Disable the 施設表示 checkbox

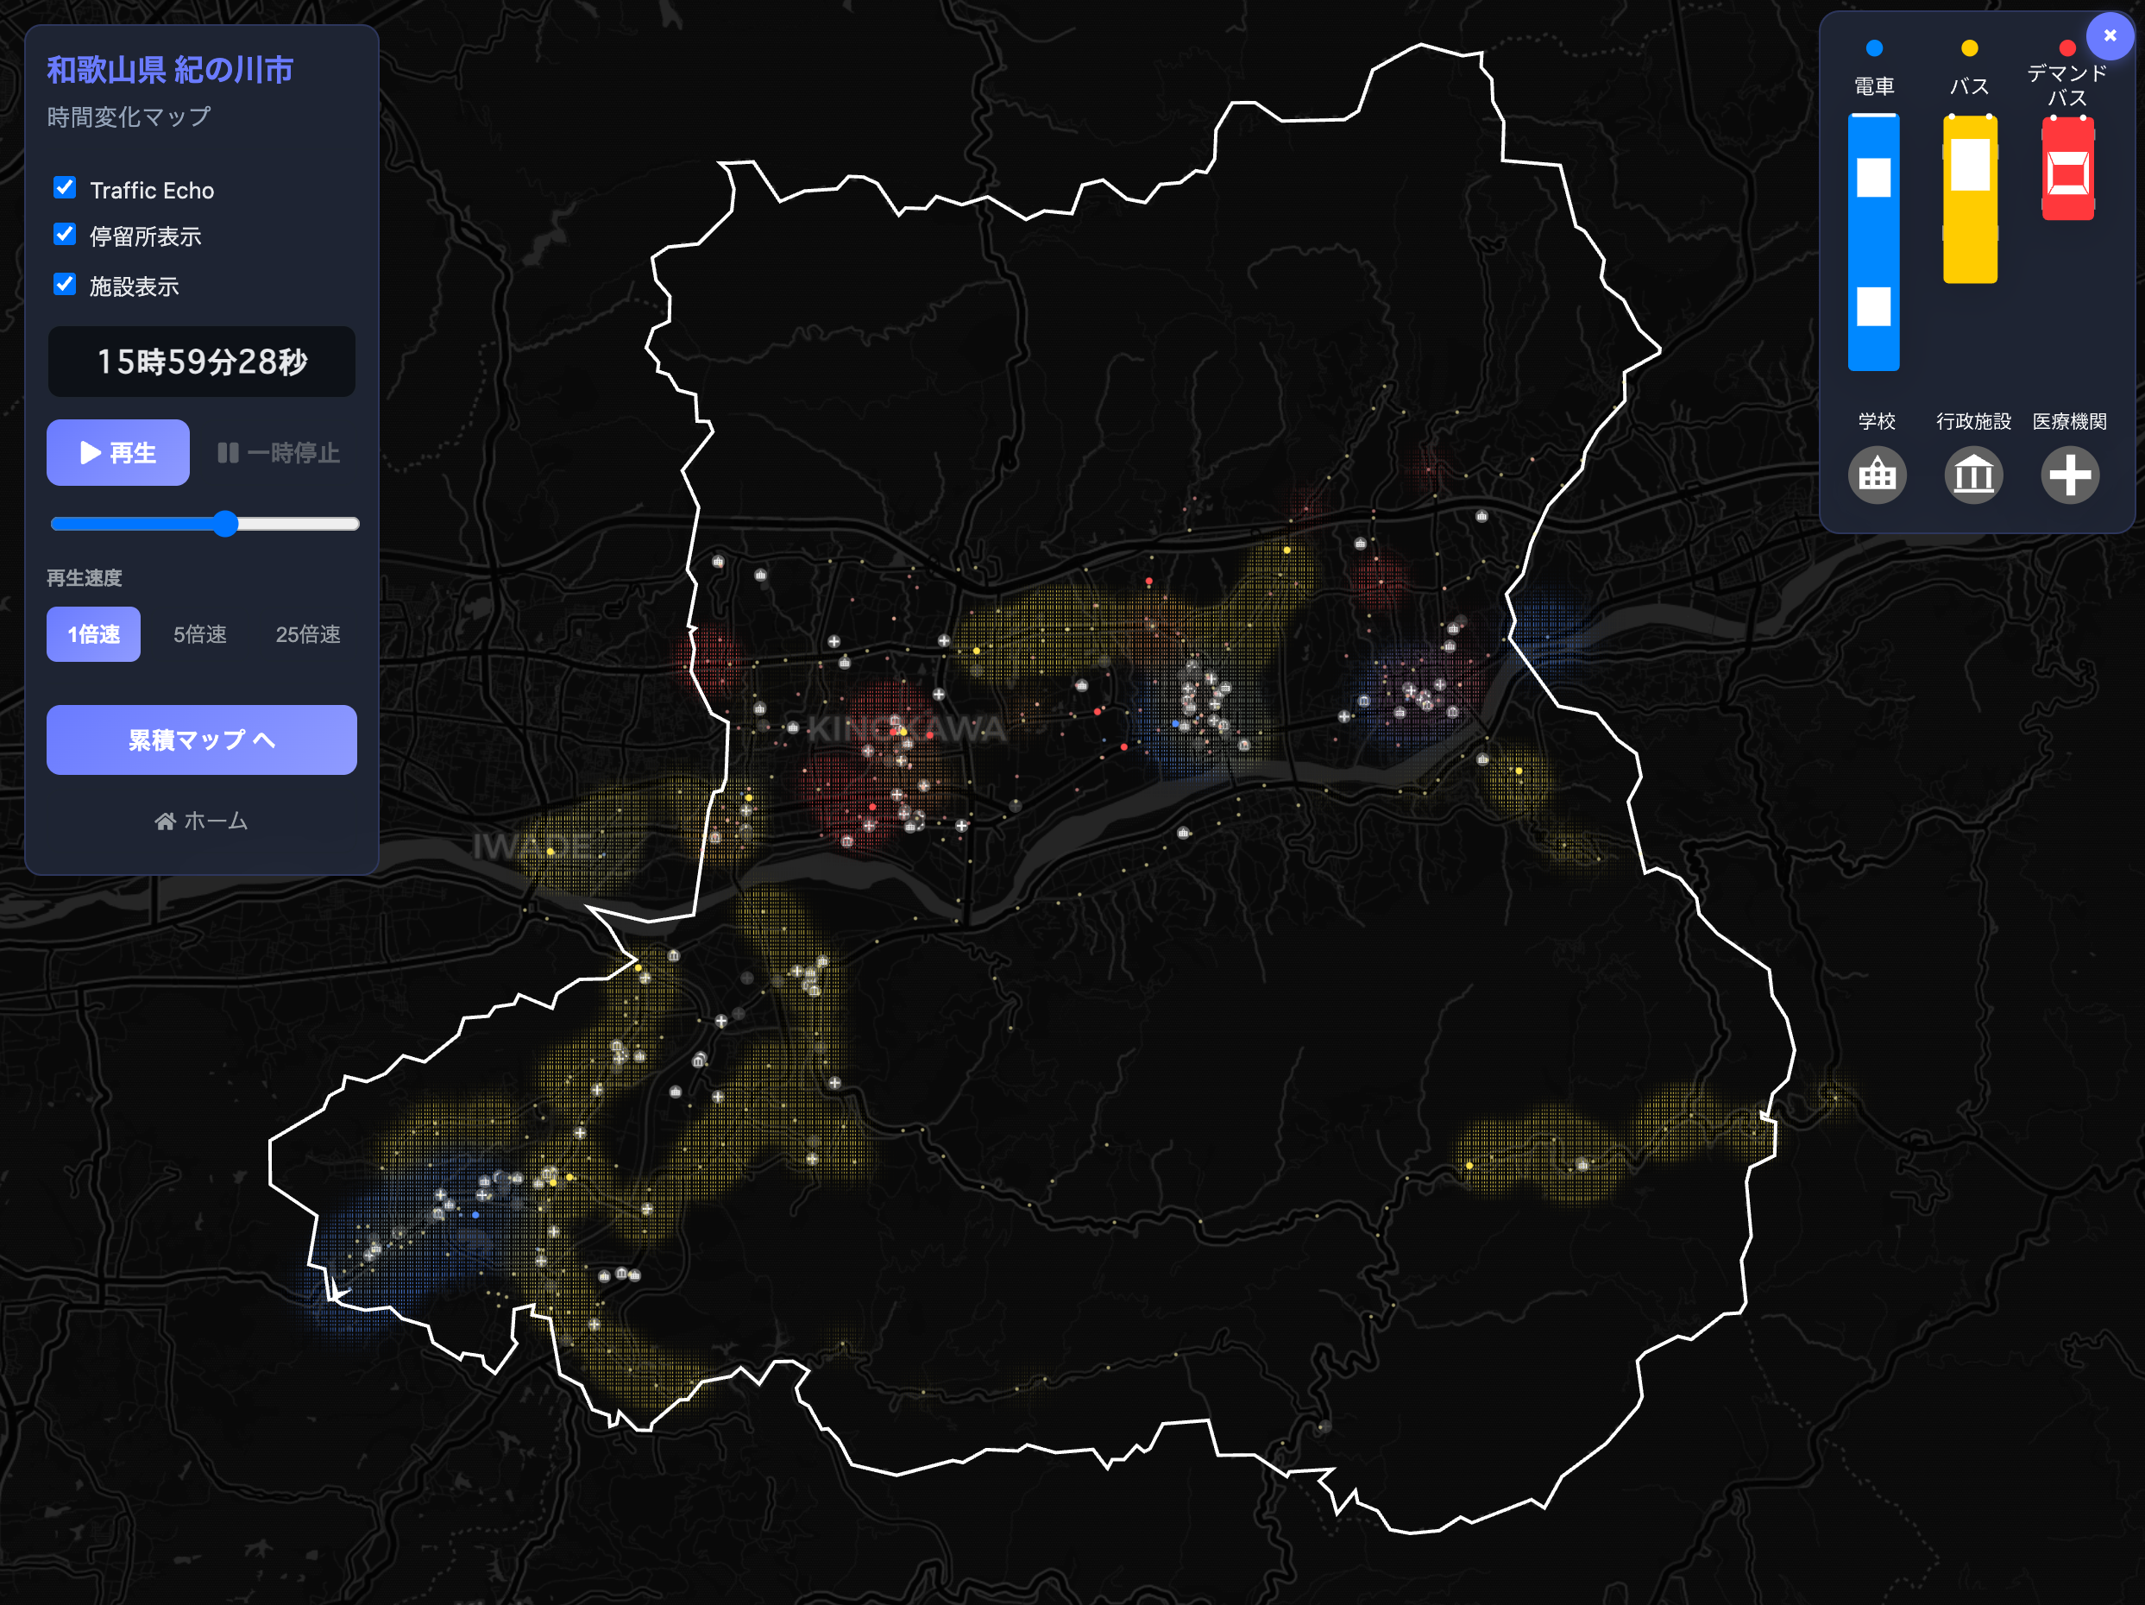point(65,285)
